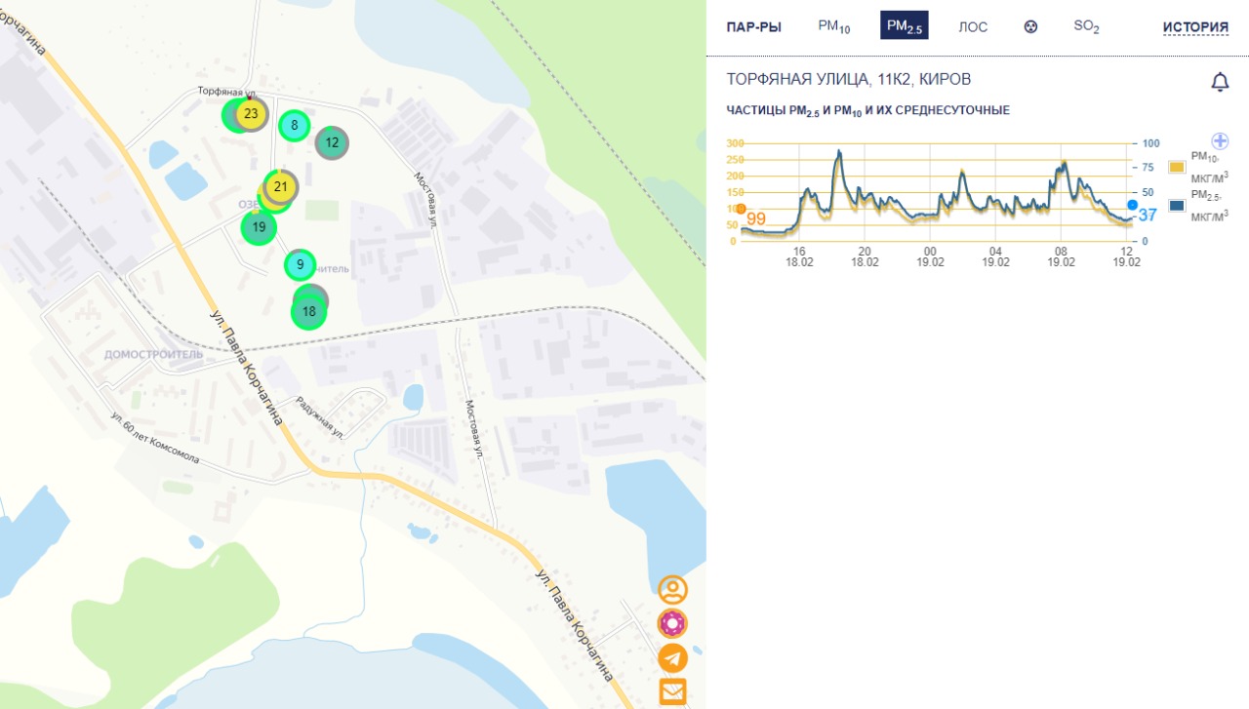Select the sensor marker showing 12

pyautogui.click(x=332, y=142)
